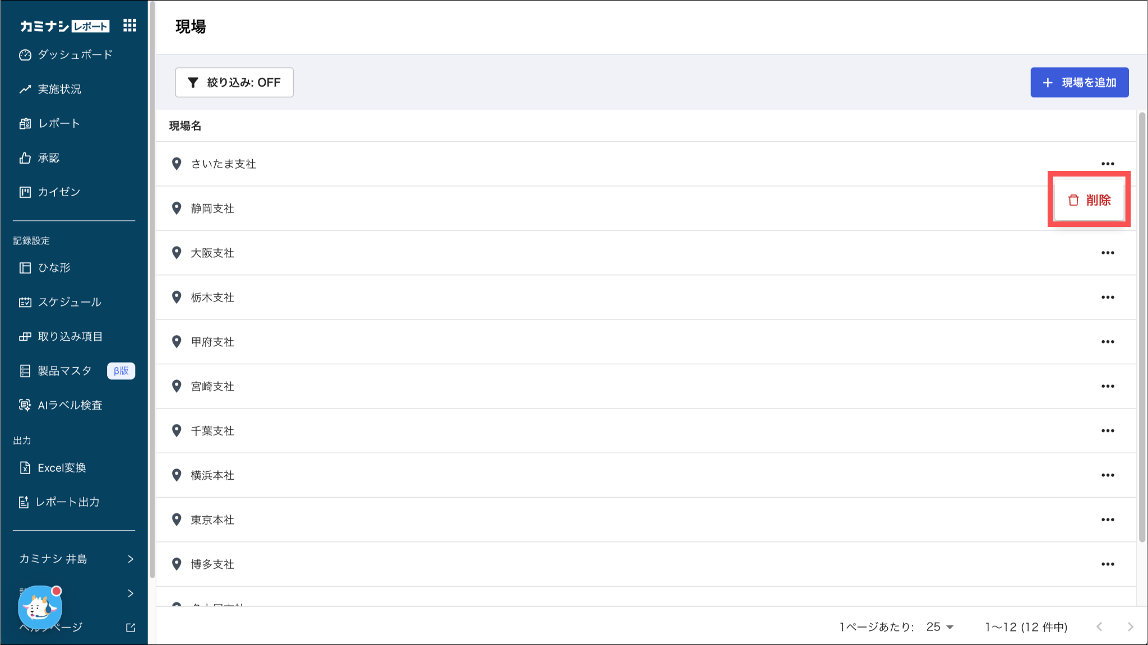
Task: Select 削除 from the context menu
Action: [x=1089, y=200]
